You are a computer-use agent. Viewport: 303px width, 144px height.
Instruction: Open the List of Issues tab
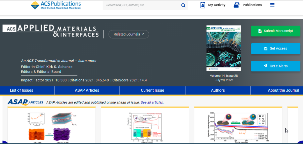tap(22, 90)
